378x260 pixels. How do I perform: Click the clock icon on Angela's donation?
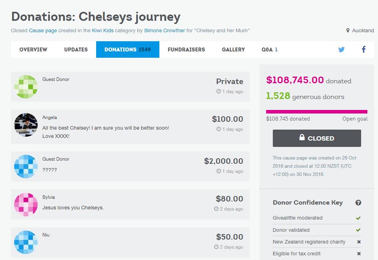pos(219,129)
